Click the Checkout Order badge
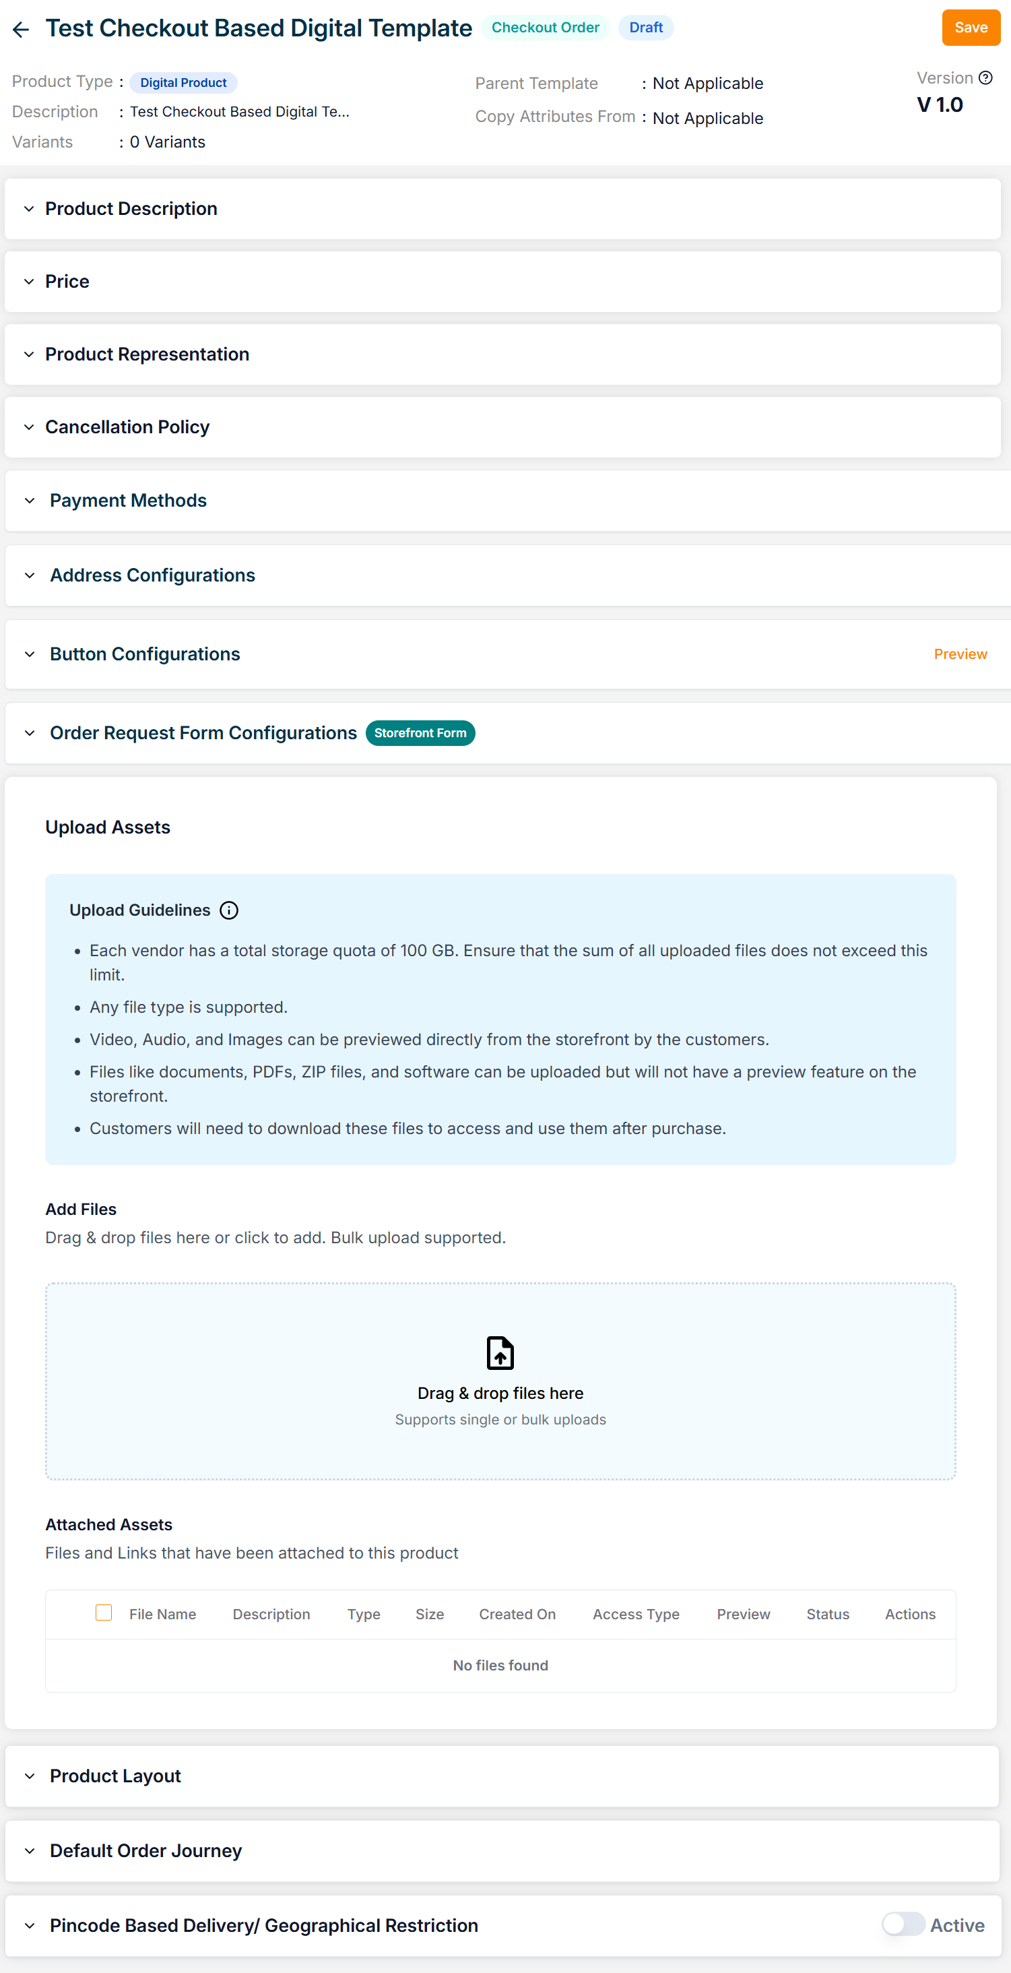This screenshot has width=1011, height=1973. 545,28
